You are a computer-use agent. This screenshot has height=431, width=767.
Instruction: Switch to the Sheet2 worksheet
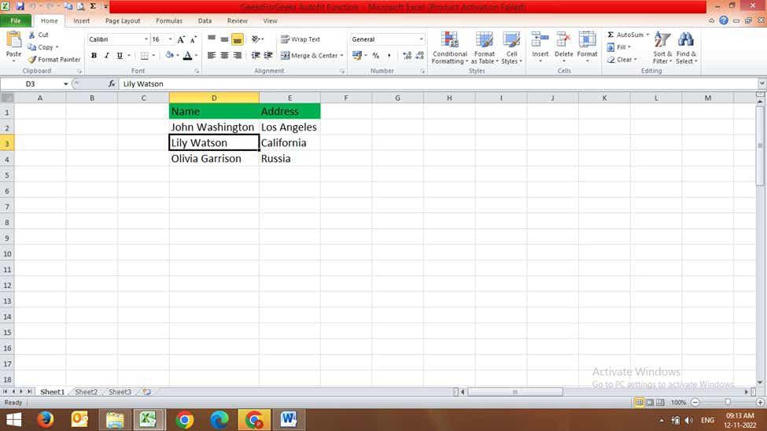(x=86, y=392)
